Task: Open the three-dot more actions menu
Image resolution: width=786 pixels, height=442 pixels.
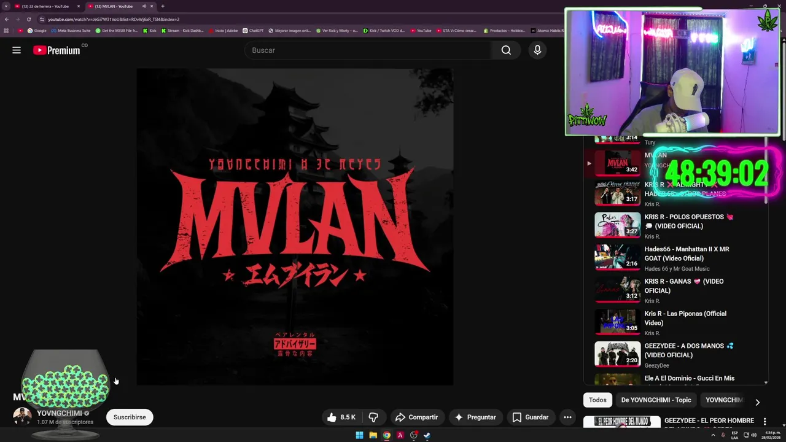Action: 567,417
